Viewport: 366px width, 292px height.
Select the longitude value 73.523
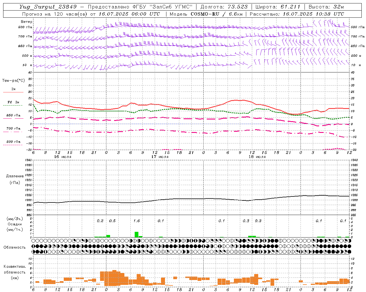click(x=238, y=7)
